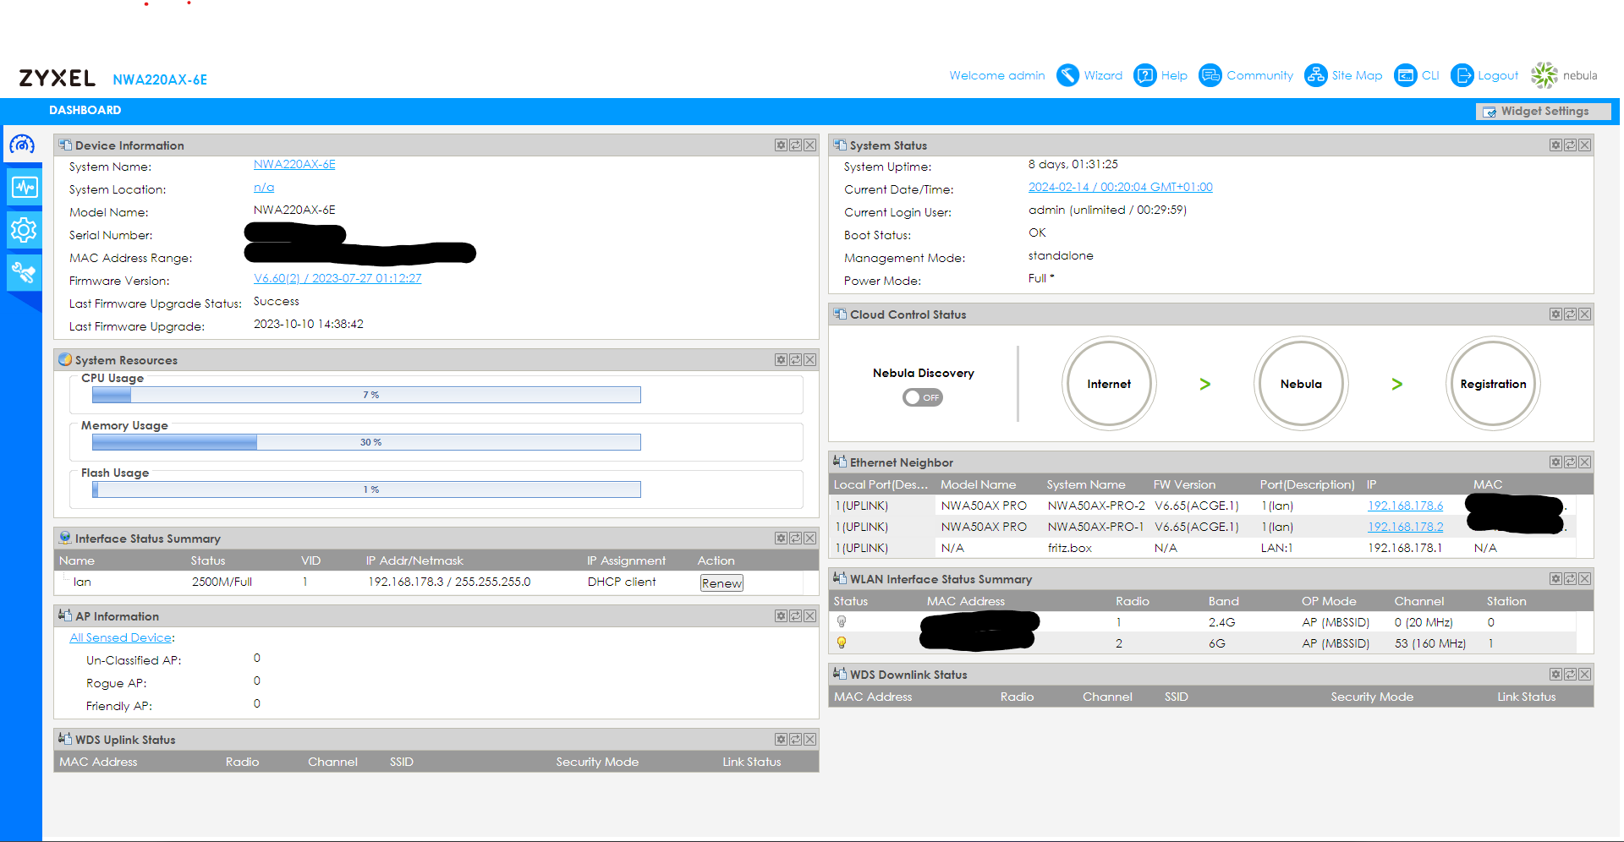
Task: Open the System Name NWA220AX-6E link
Action: pos(294,165)
